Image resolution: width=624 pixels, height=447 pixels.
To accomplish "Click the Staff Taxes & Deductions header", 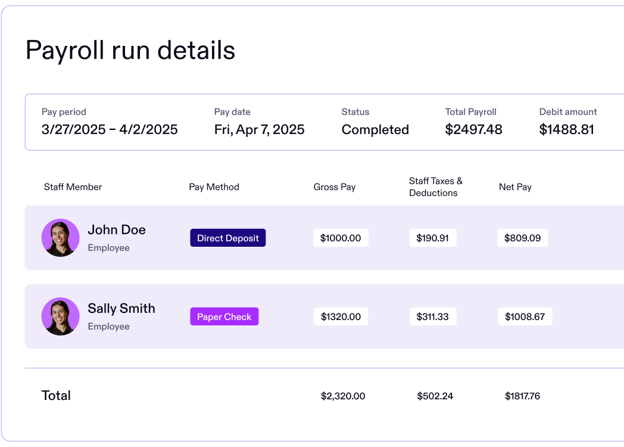I will [x=436, y=187].
